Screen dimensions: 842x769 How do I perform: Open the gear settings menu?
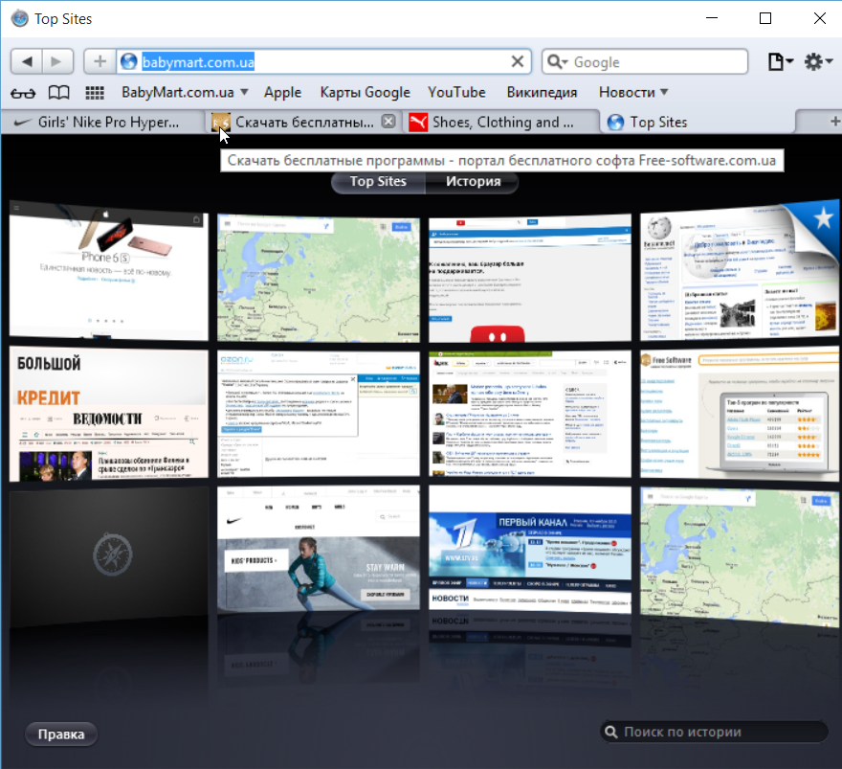point(818,62)
